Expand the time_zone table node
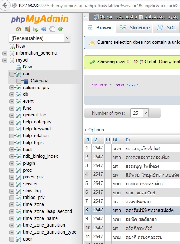Viewport: 180px width, 244px height. 12,205
